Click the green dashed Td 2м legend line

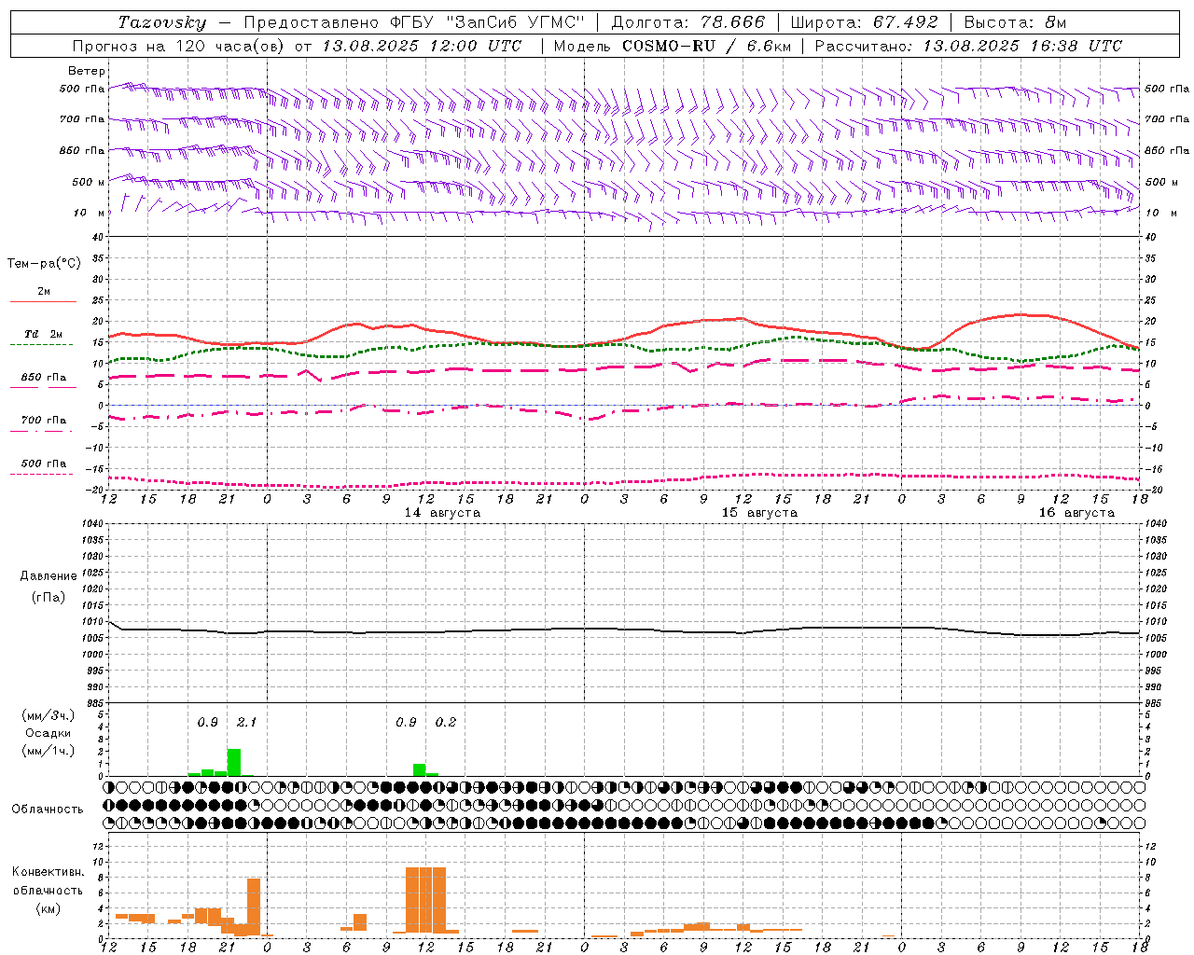[41, 345]
